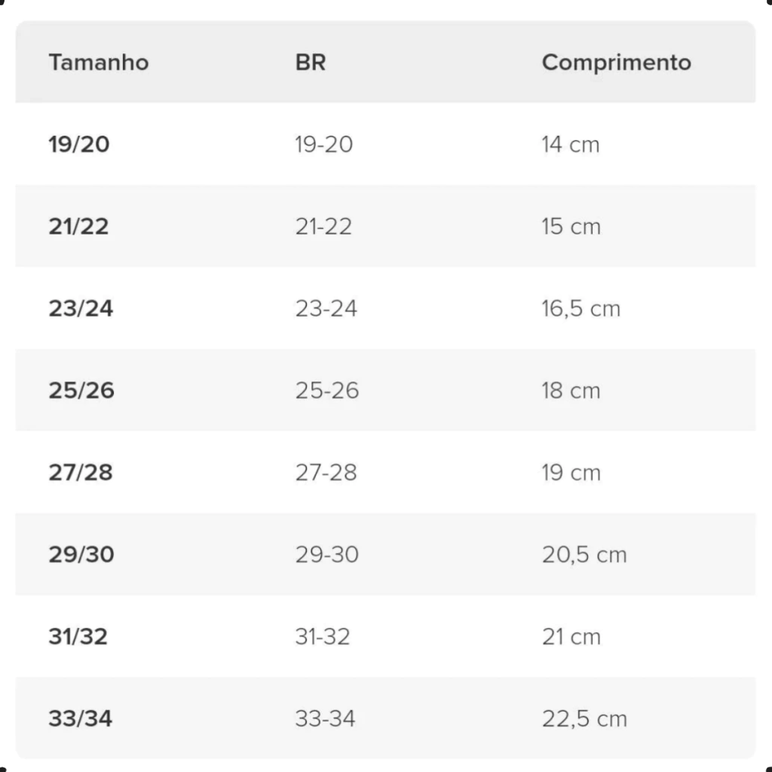Click the 18 cm length cell
Screen dimensions: 772x772
coord(571,391)
